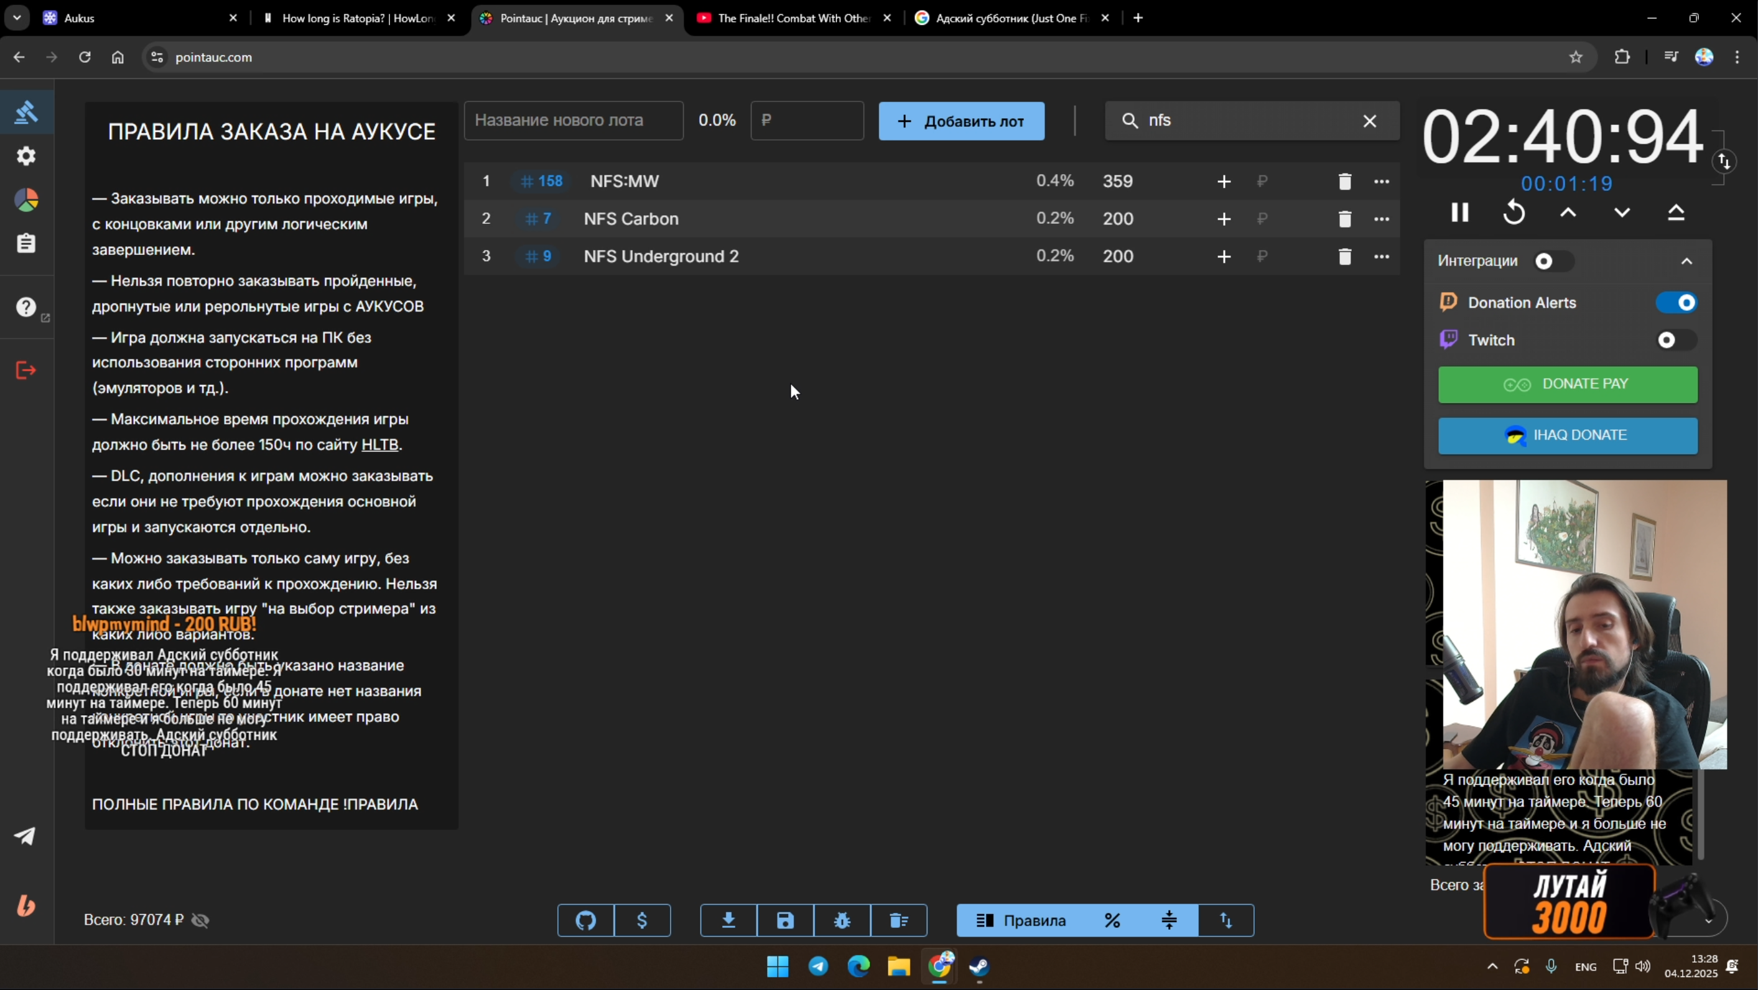The image size is (1758, 990).
Task: Enable the Twitch integration toggle
Action: tap(1675, 340)
